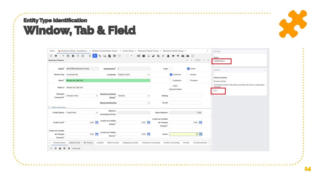Open the Cache Reset tab

128,51
